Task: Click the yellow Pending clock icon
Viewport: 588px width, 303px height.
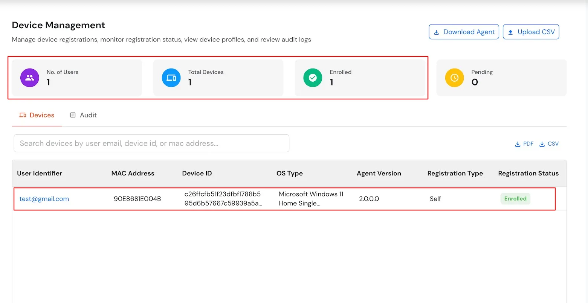Action: [454, 78]
